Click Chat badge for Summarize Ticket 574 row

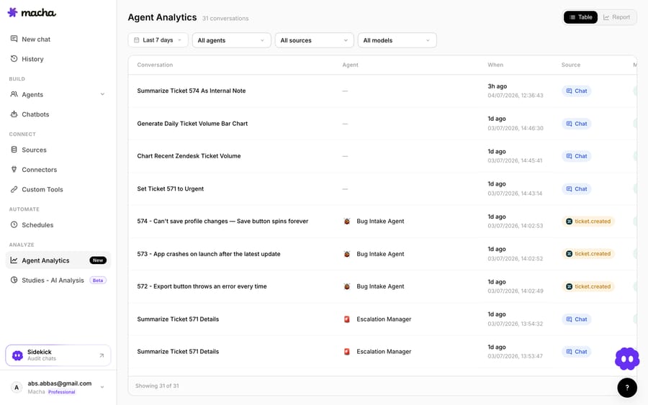point(576,91)
